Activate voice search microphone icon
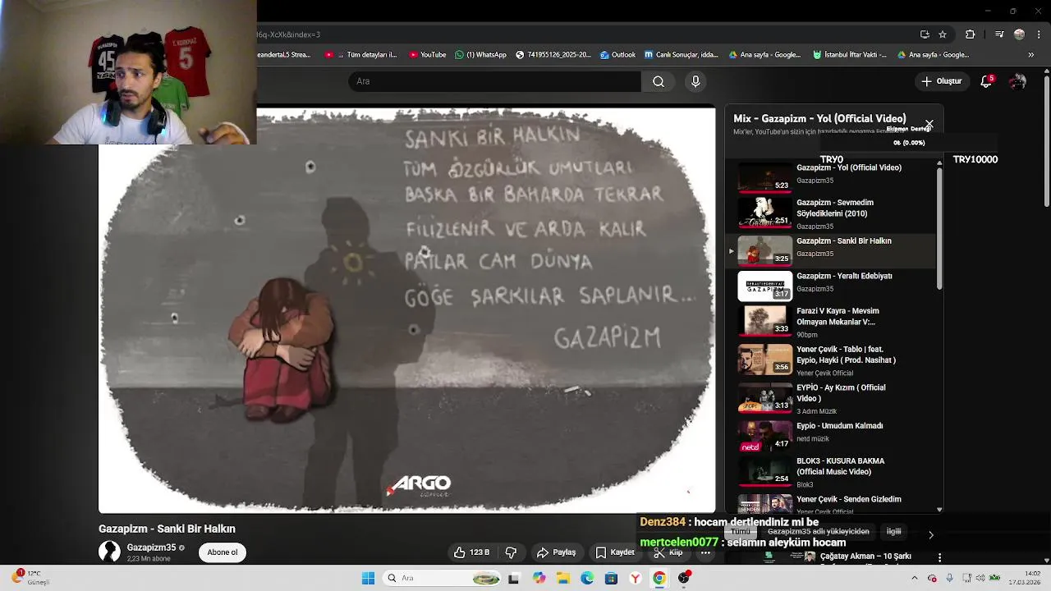Image resolution: width=1051 pixels, height=591 pixels. [695, 81]
